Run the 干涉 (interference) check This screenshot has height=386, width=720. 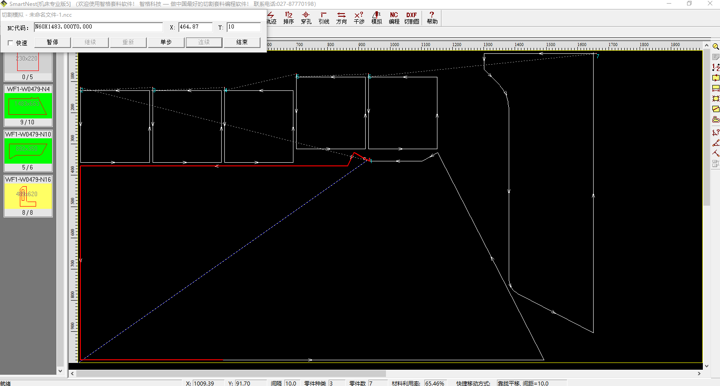(x=359, y=18)
